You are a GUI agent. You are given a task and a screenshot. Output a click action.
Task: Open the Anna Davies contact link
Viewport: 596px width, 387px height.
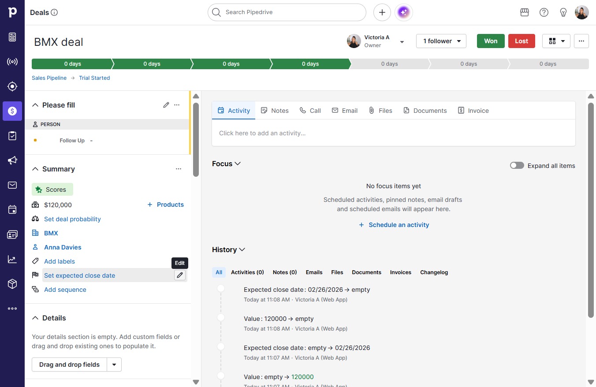point(63,247)
